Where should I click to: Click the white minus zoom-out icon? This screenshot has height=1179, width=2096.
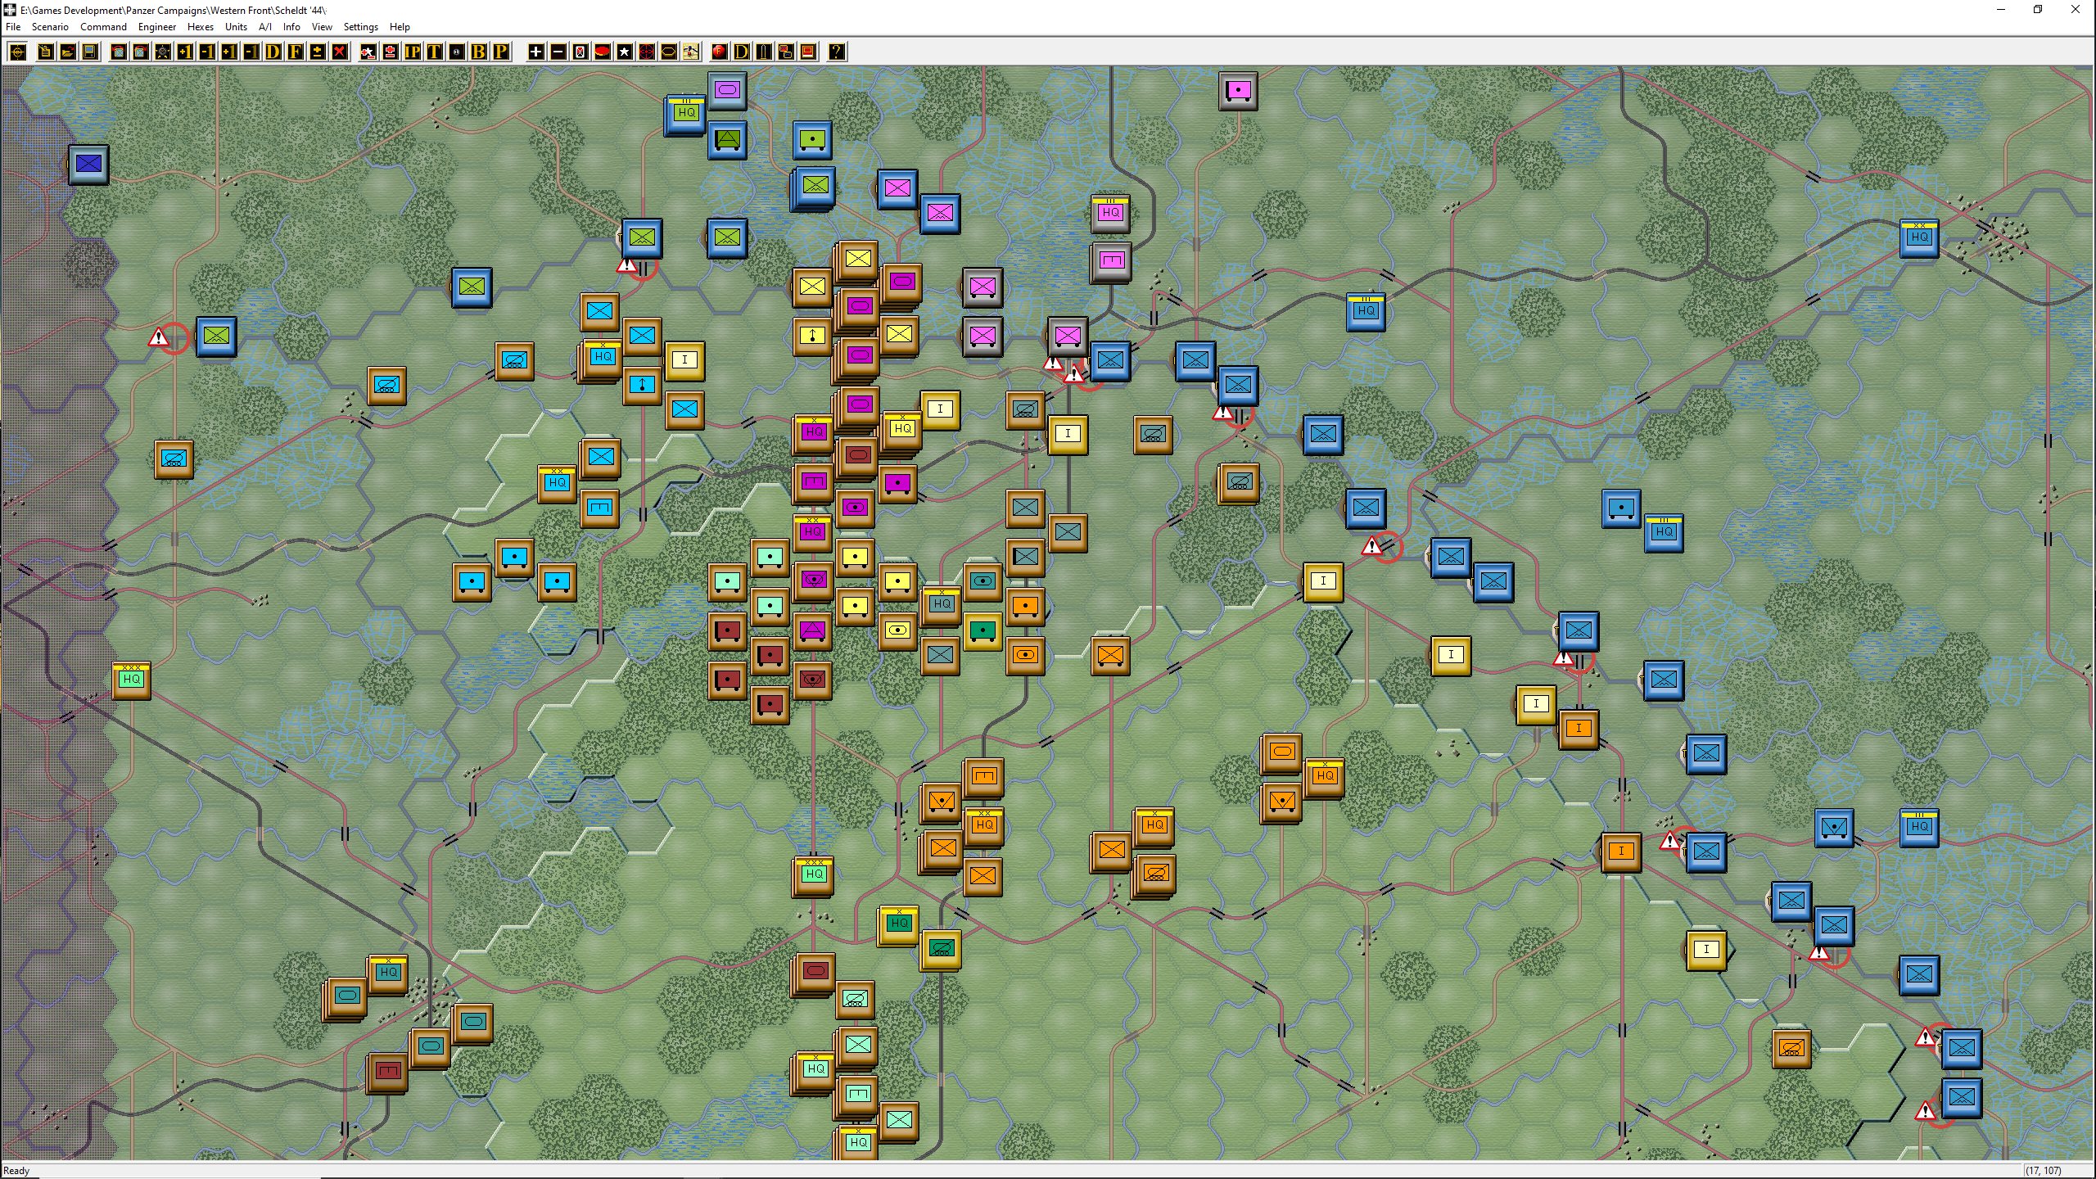[558, 52]
